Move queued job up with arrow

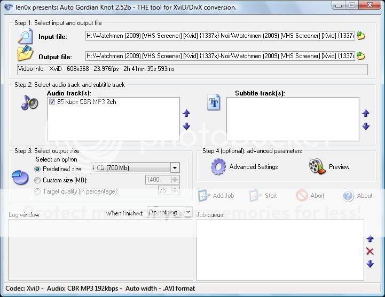(x=370, y=239)
